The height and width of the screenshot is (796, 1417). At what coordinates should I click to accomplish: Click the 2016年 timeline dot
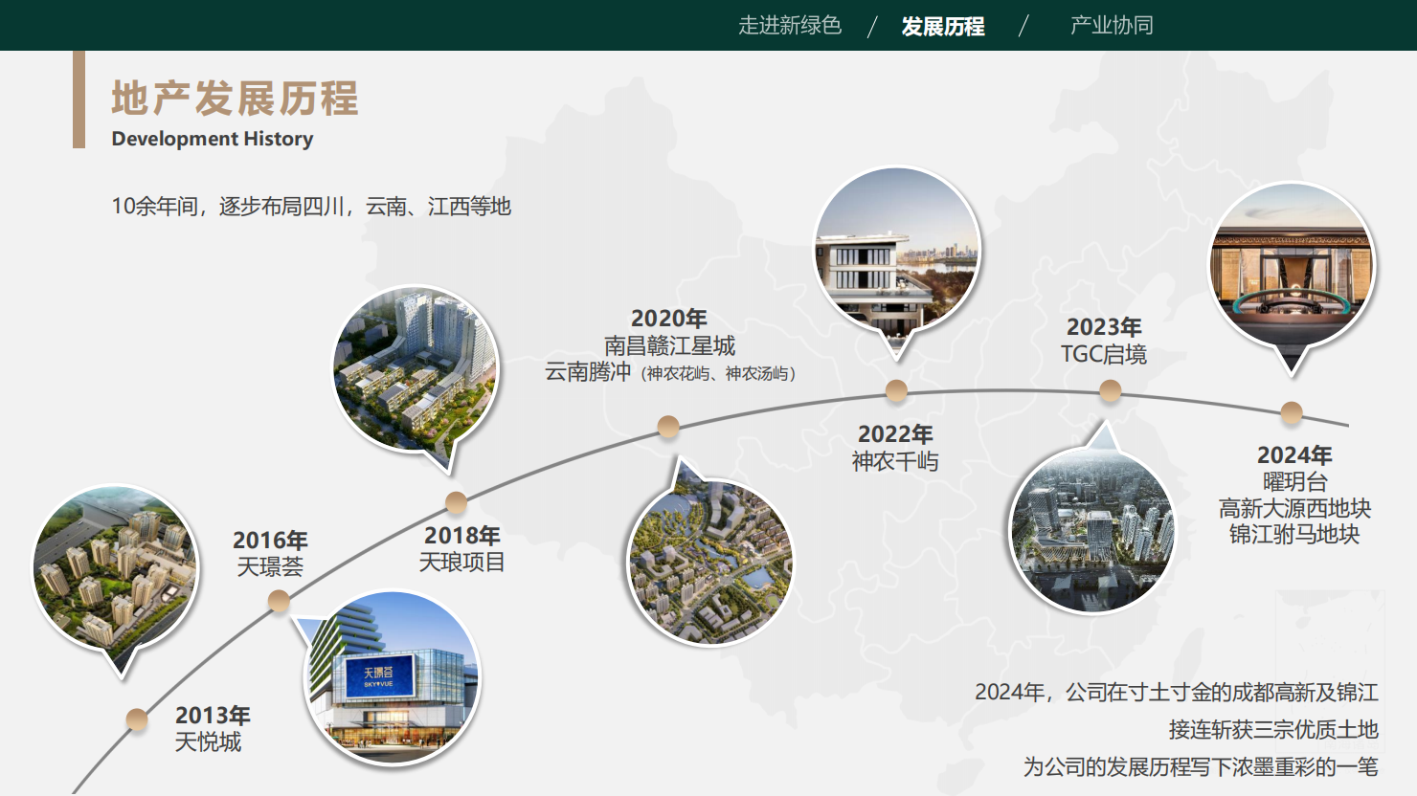click(279, 601)
